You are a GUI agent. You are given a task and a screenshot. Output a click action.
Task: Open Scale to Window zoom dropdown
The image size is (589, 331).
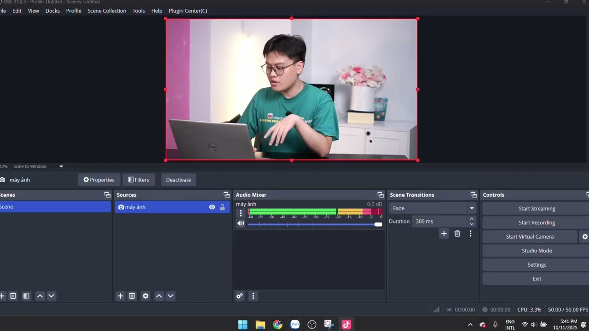61,166
